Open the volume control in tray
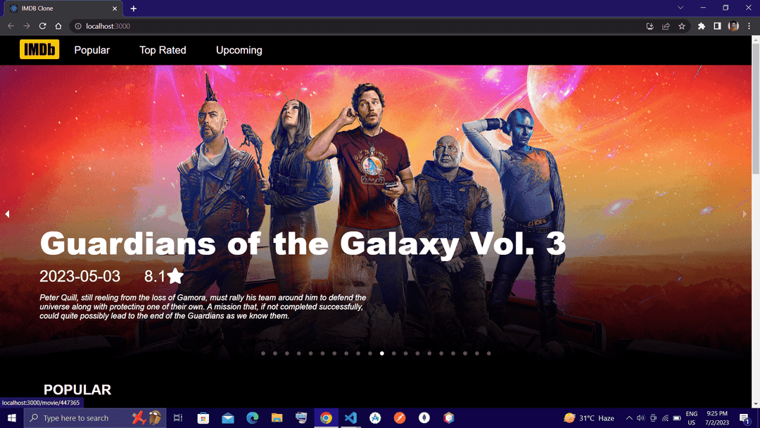 tap(641, 418)
